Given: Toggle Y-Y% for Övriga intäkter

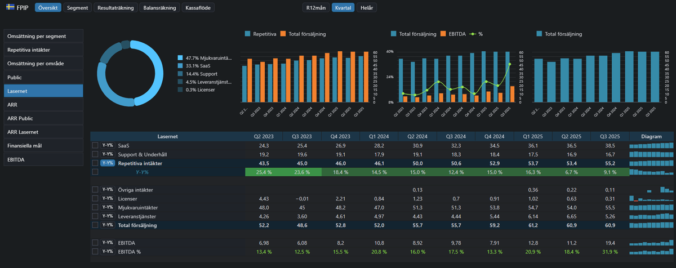Looking at the screenshot, I should (108, 190).
